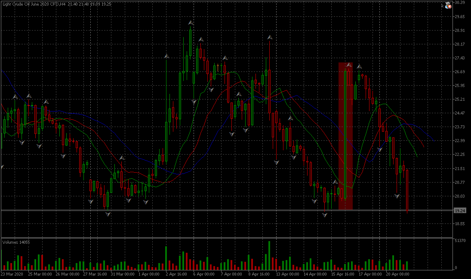Screen dimensions: 471x279
Task: Click the fractal up arrow above the 8 Apr spike
Action: coord(269,37)
